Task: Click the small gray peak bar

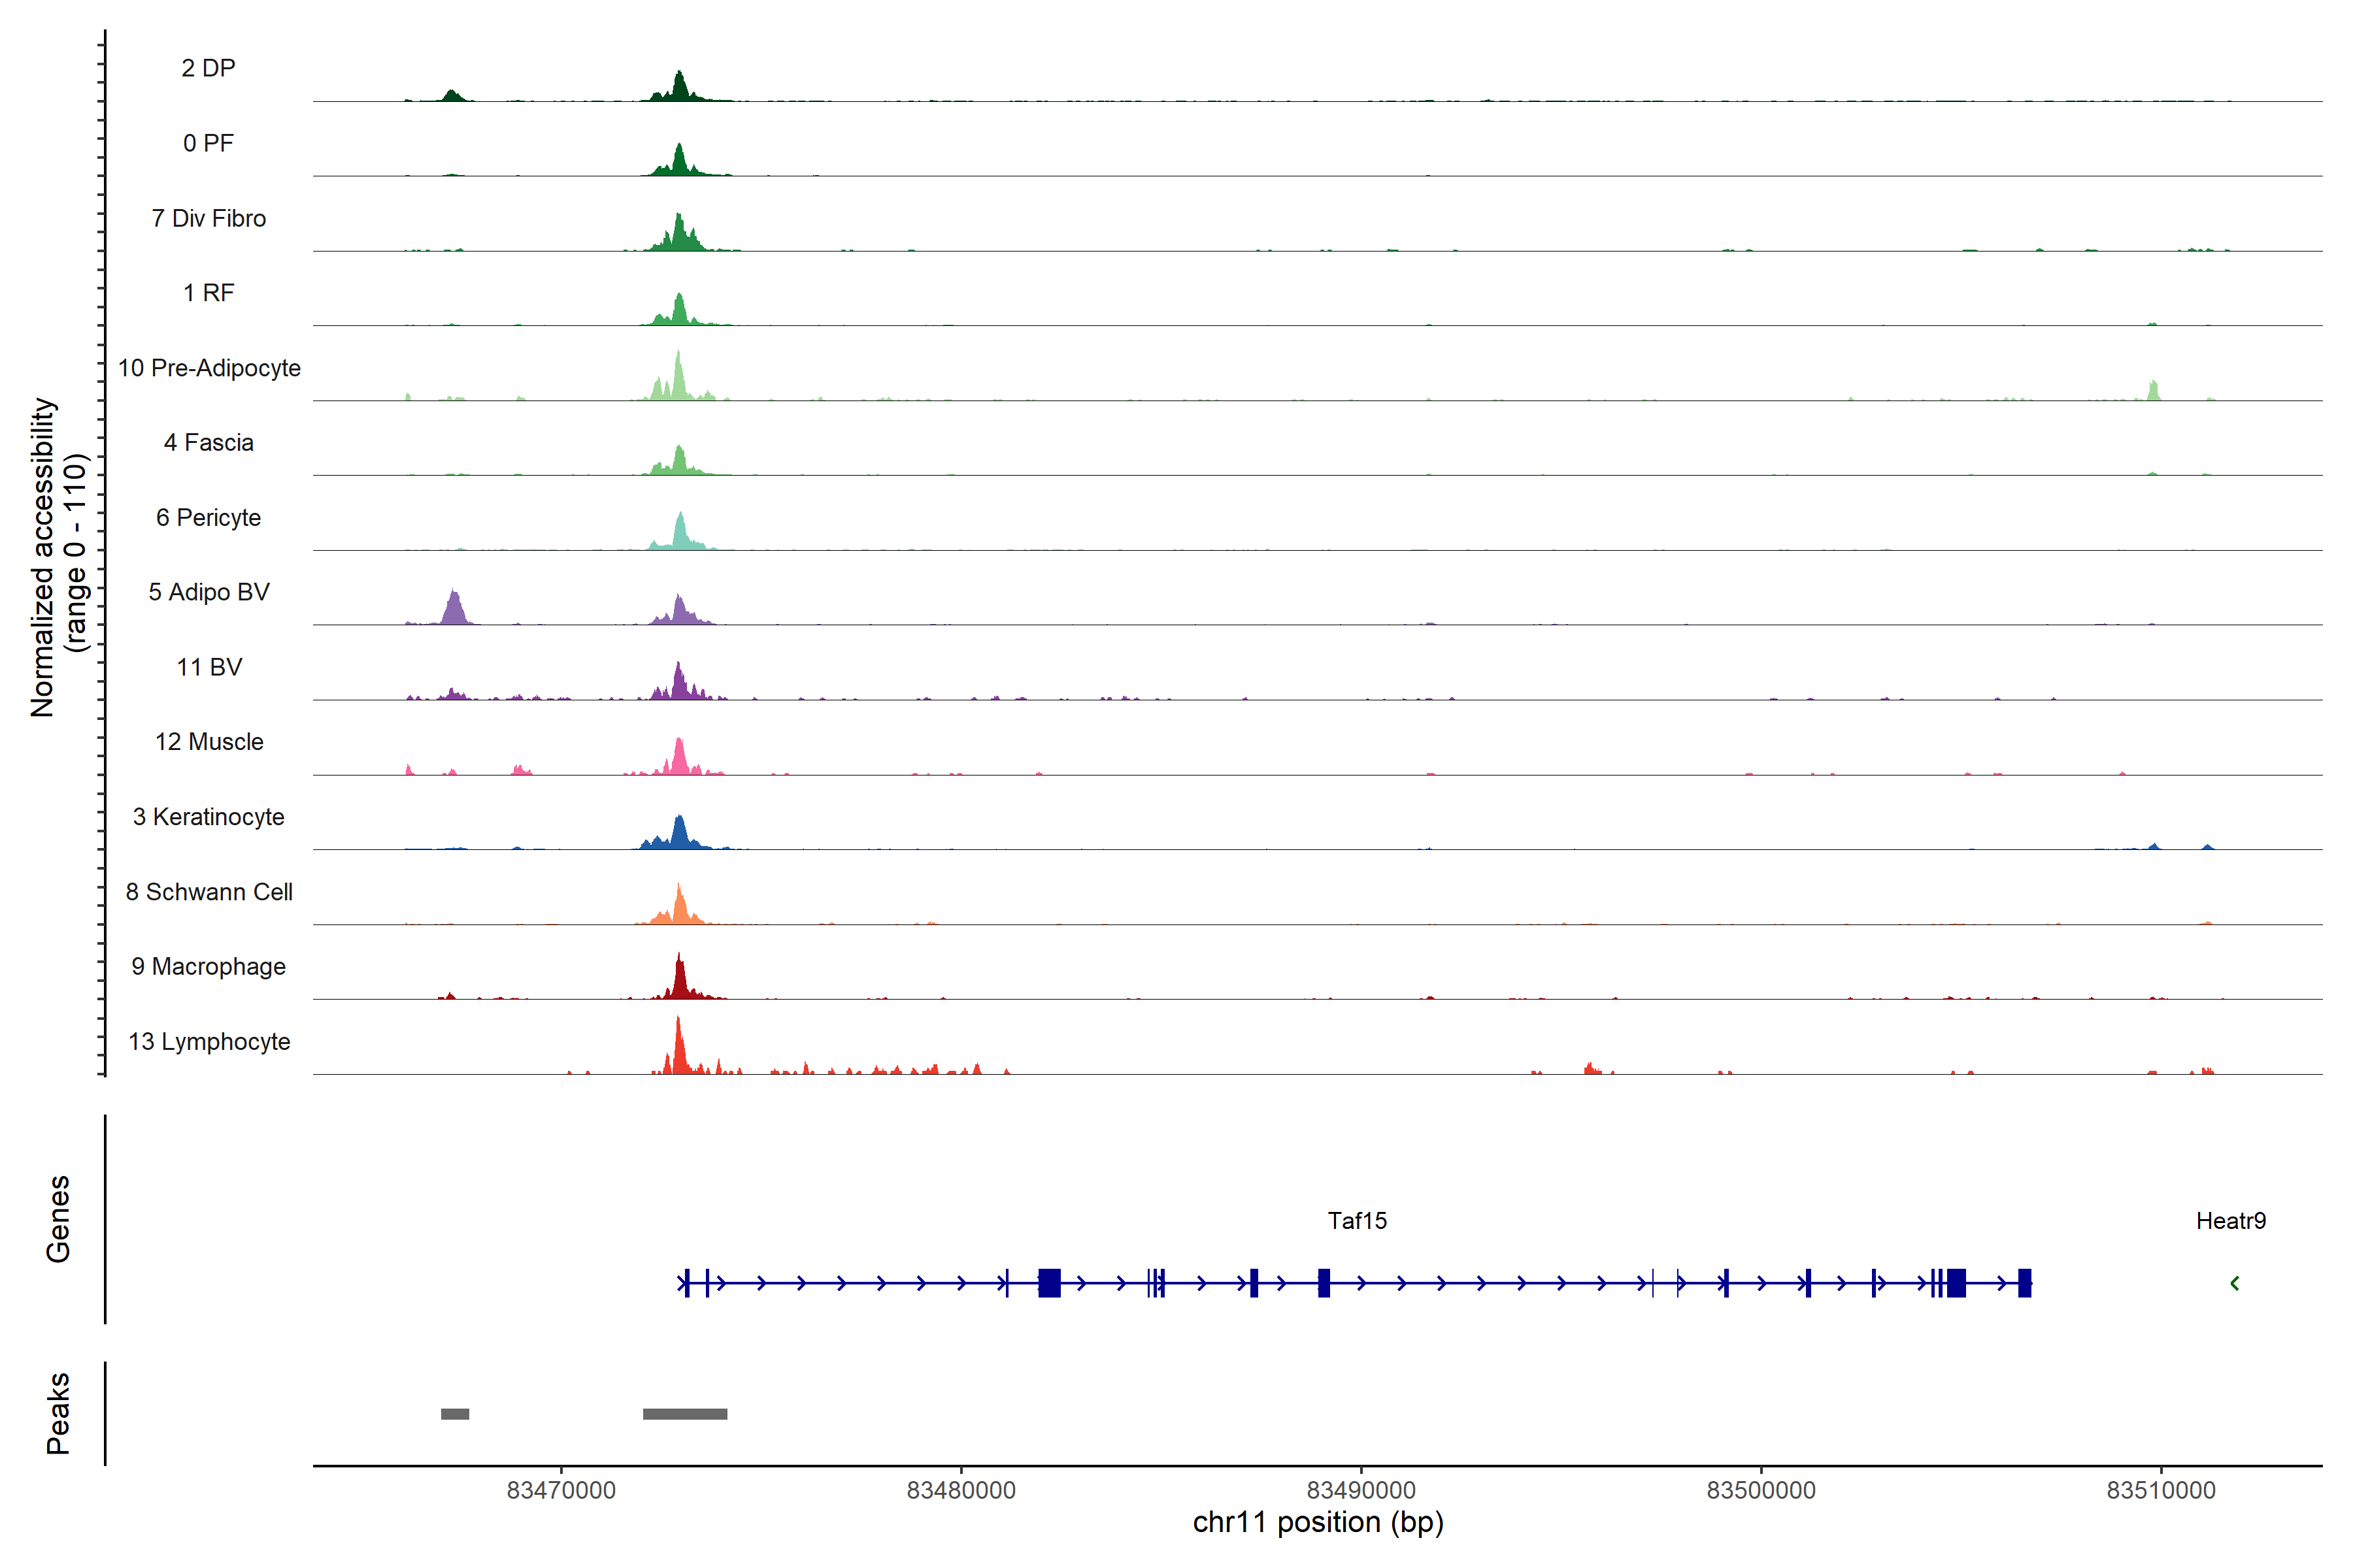Action: point(455,1413)
